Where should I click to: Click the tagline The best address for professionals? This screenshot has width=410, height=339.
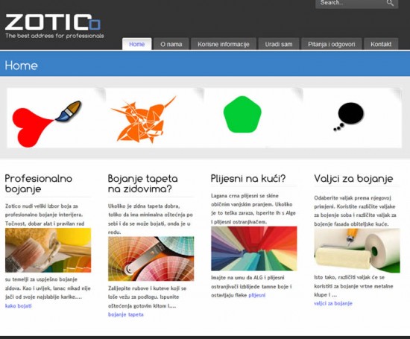click(54, 36)
